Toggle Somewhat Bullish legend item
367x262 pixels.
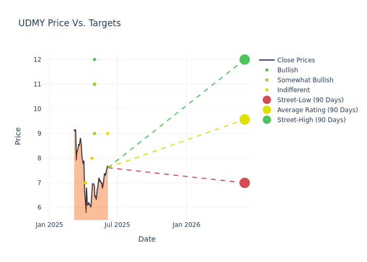305,80
